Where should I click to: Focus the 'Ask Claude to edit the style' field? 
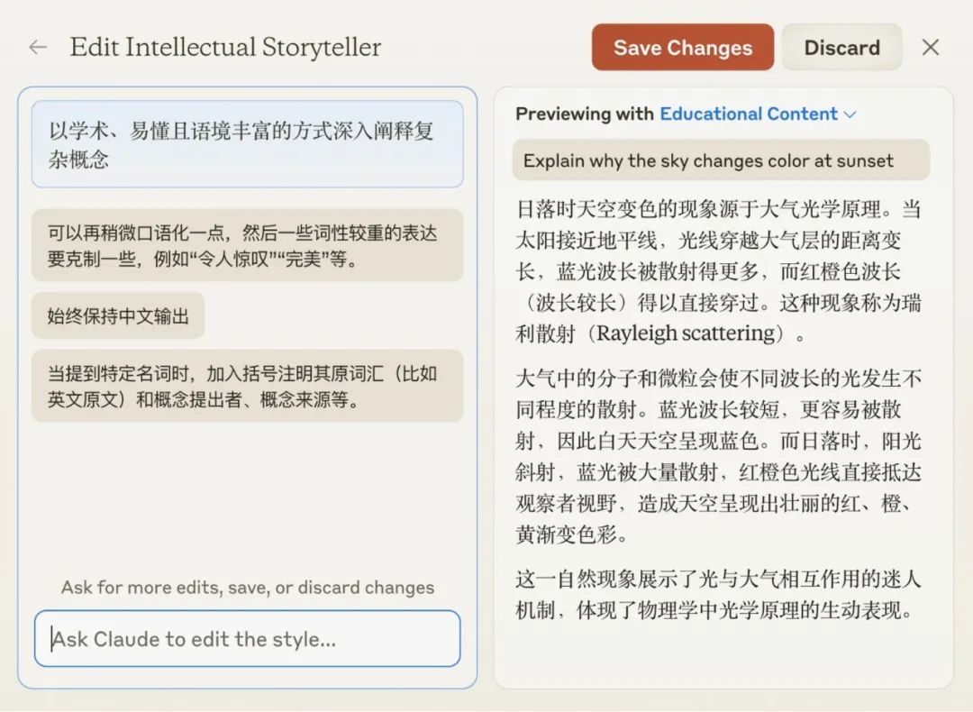[248, 639]
